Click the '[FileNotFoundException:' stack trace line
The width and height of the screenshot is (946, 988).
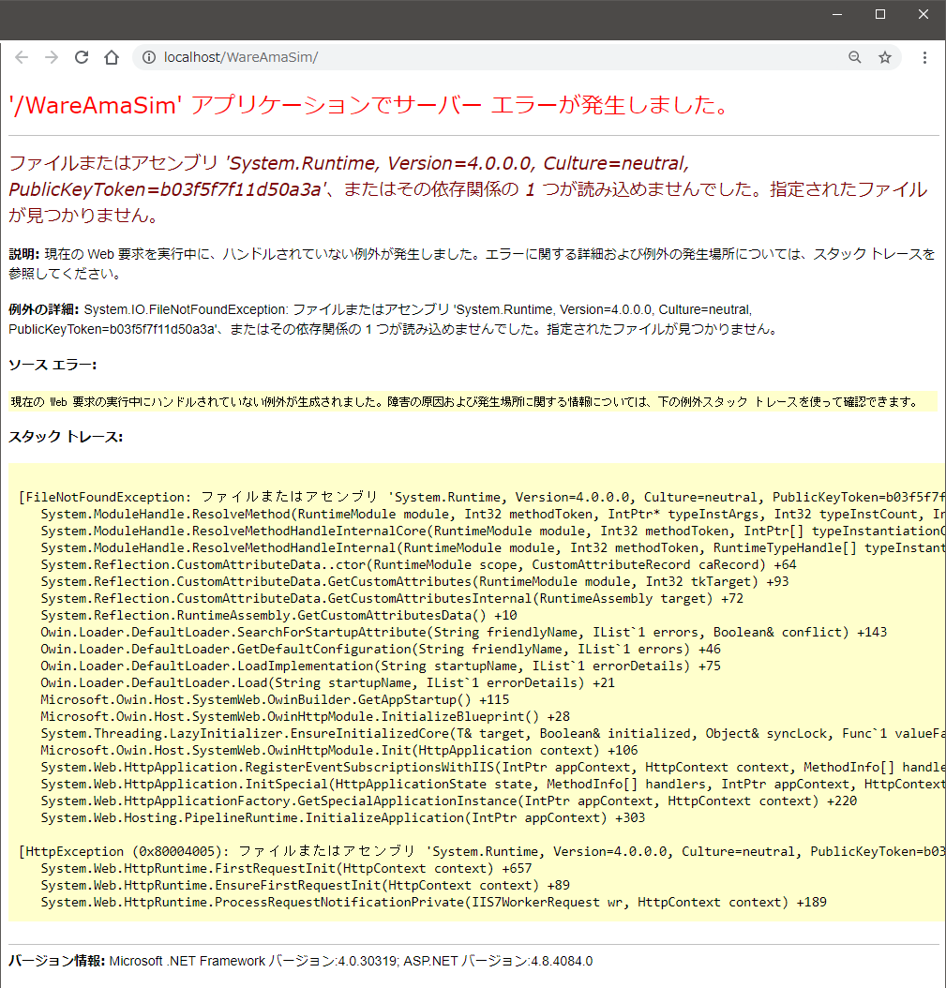pos(482,497)
